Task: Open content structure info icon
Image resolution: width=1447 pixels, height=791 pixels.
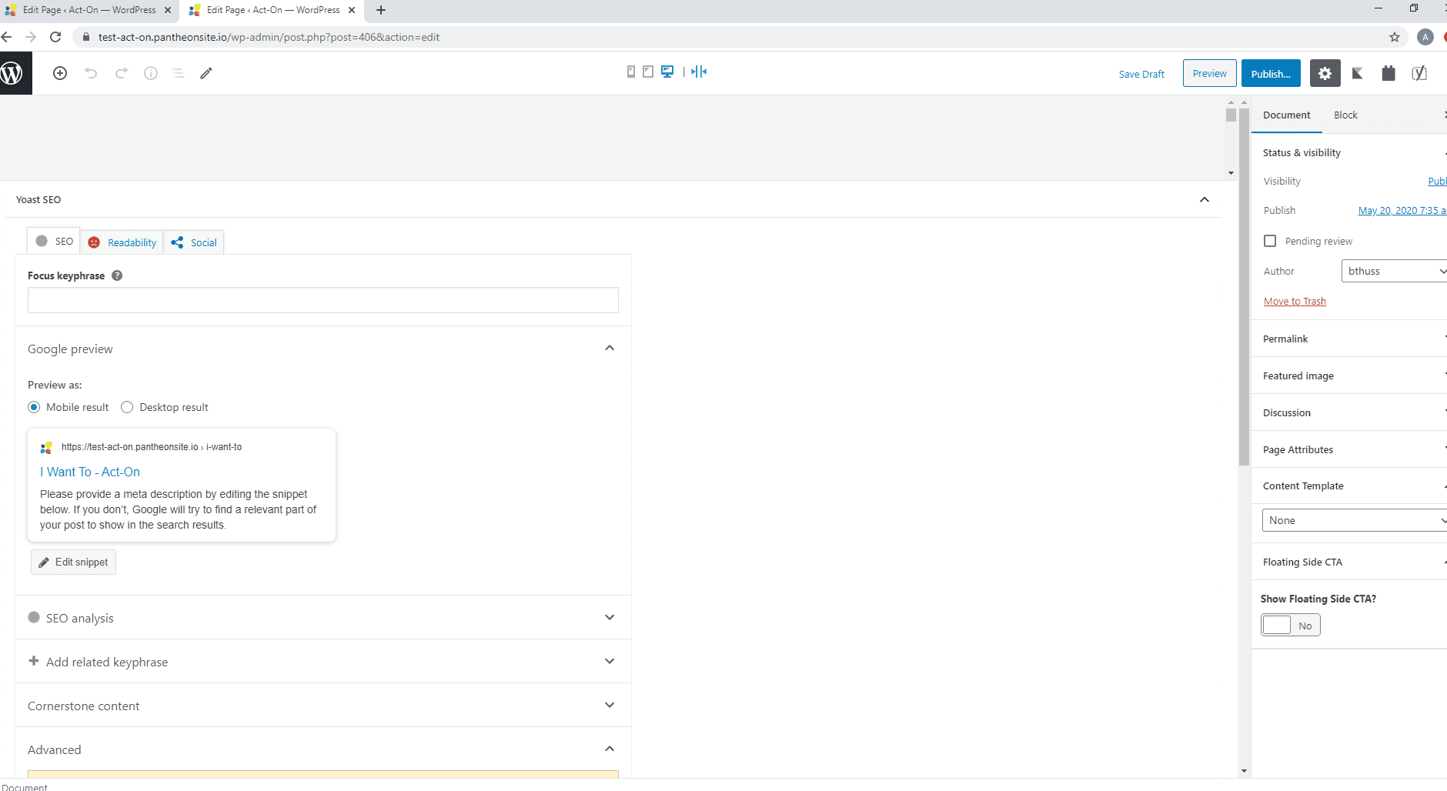Action: tap(151, 73)
